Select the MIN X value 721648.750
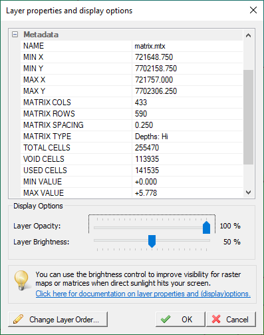 (x=154, y=57)
